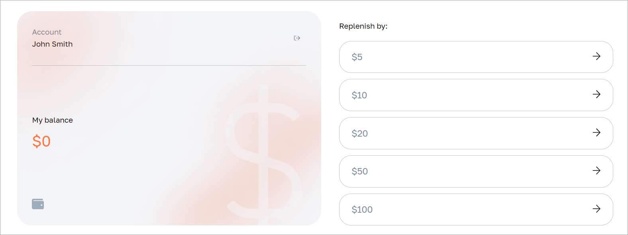Choose the $20 top-up amount

click(x=476, y=133)
